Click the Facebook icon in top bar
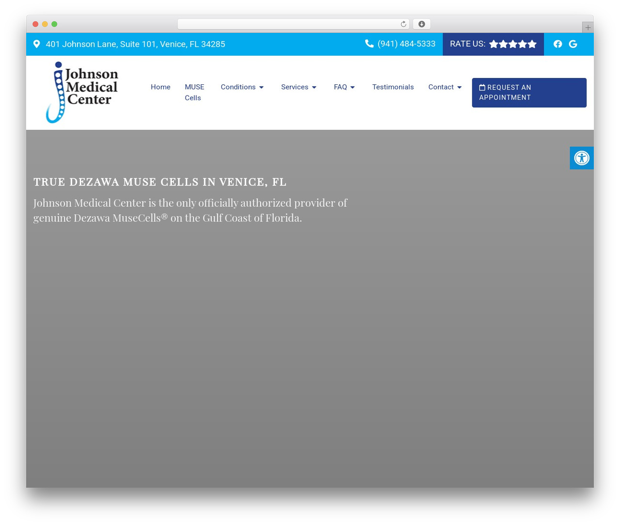620x525 pixels. click(558, 44)
